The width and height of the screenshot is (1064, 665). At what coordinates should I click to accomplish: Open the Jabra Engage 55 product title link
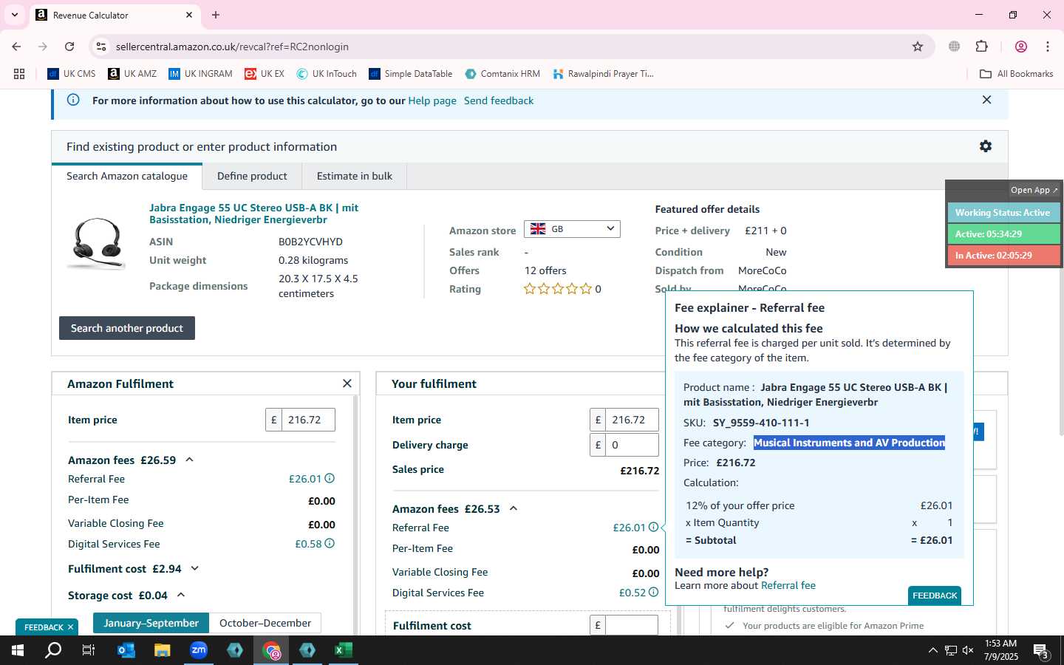point(253,214)
